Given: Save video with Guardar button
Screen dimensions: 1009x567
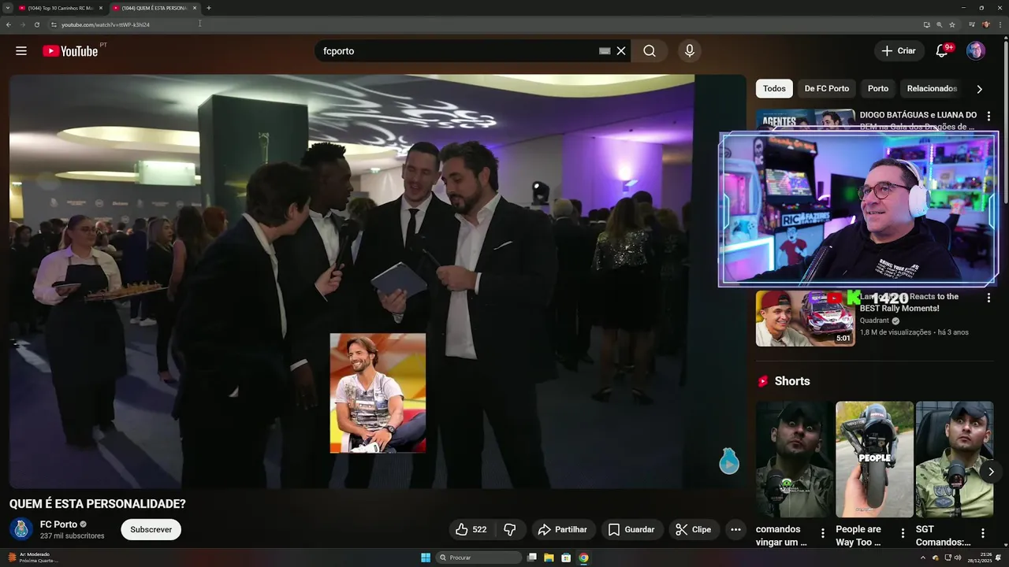Looking at the screenshot, I should tap(631, 530).
